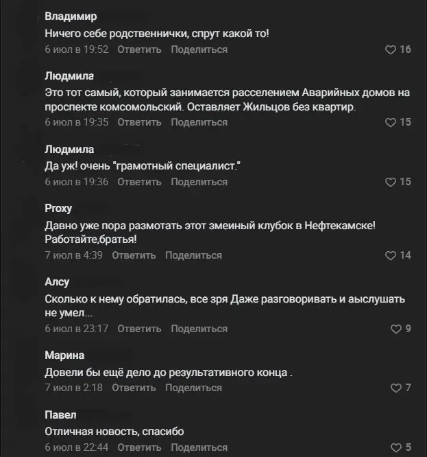
Task: Open Владимир's profile name link
Action: click(71, 16)
